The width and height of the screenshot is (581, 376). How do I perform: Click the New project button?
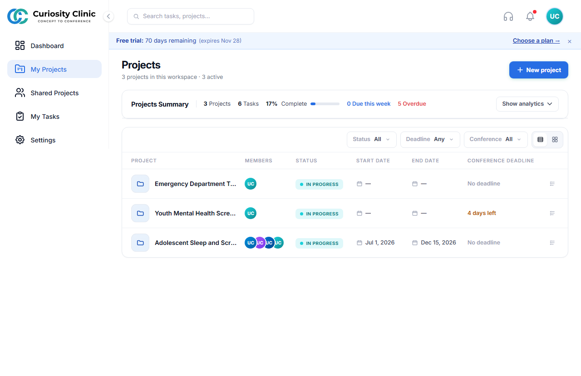(x=539, y=70)
